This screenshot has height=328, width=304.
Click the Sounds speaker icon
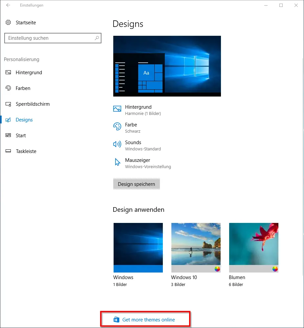[117, 144]
